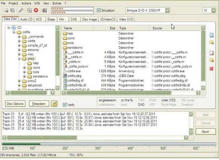
Task: Click the Cancel button
Action: coord(206,123)
